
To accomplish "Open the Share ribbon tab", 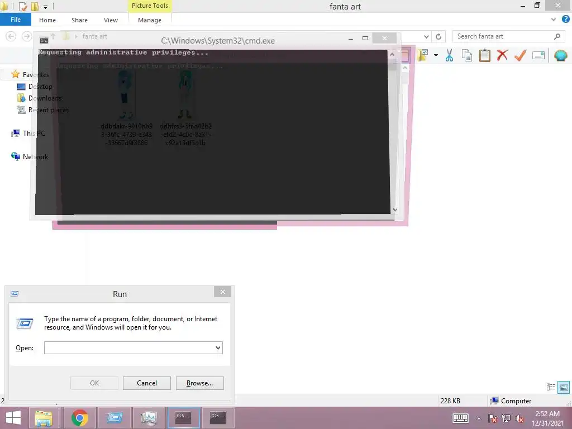I will pyautogui.click(x=79, y=20).
